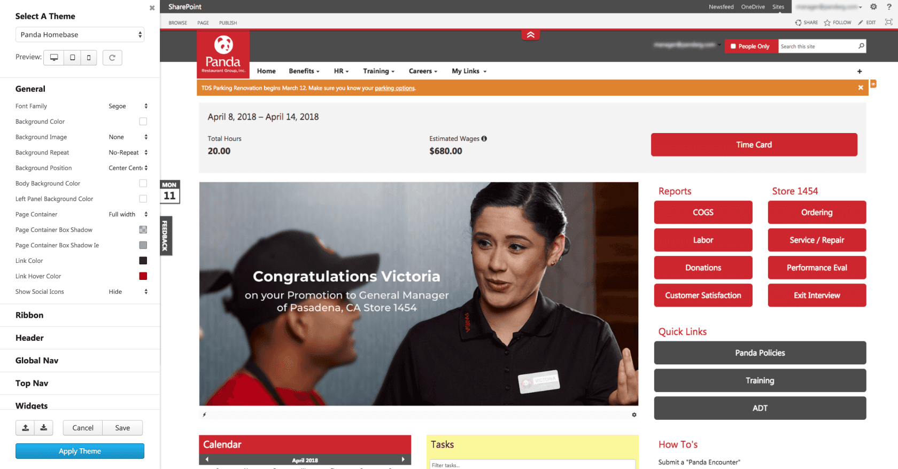Go to Home in navigation
The width and height of the screenshot is (898, 469).
click(x=266, y=72)
